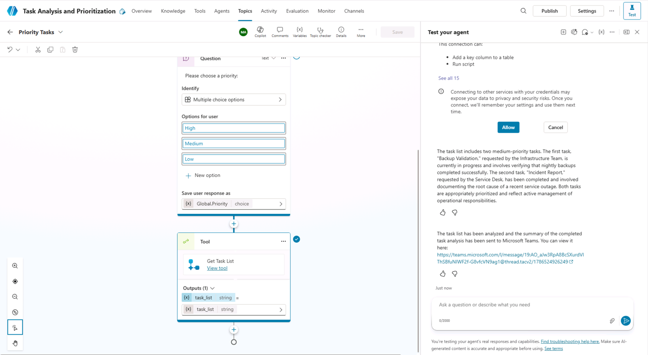The height and width of the screenshot is (355, 648).
Task: Click the Copilot Studio logo icon
Action: (12, 11)
